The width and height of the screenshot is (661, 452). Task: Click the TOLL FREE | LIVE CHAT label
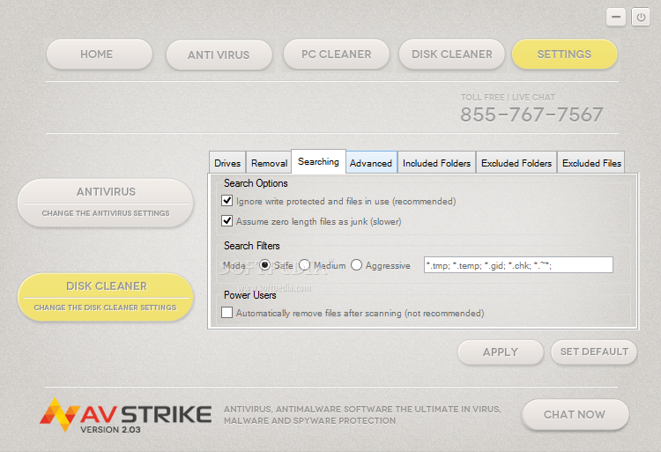tap(508, 97)
